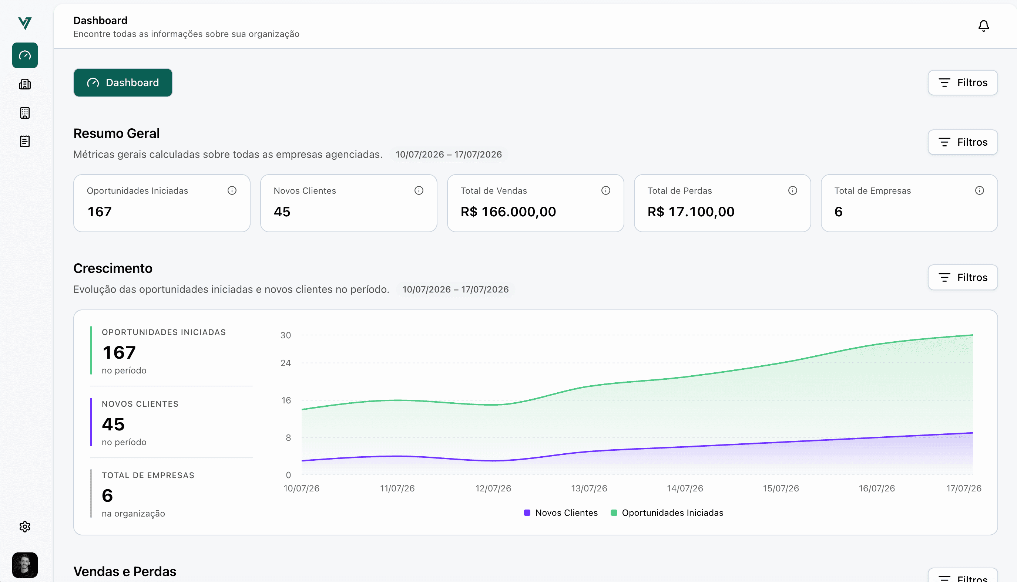
Task: Select the Dashboard tab button
Action: pyautogui.click(x=123, y=83)
